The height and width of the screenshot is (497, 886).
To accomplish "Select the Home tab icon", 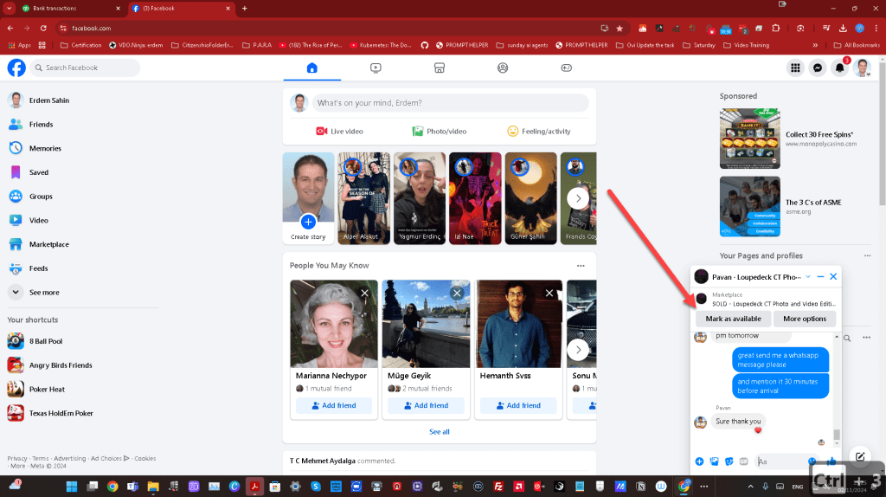I will (311, 68).
